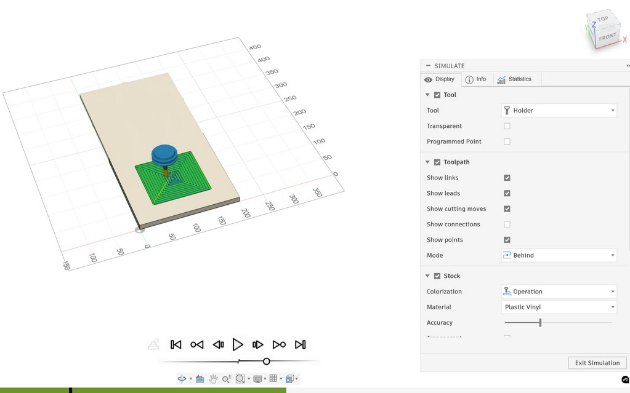Toggle the Stock section checkbox
This screenshot has height=393, width=630.
(x=437, y=276)
